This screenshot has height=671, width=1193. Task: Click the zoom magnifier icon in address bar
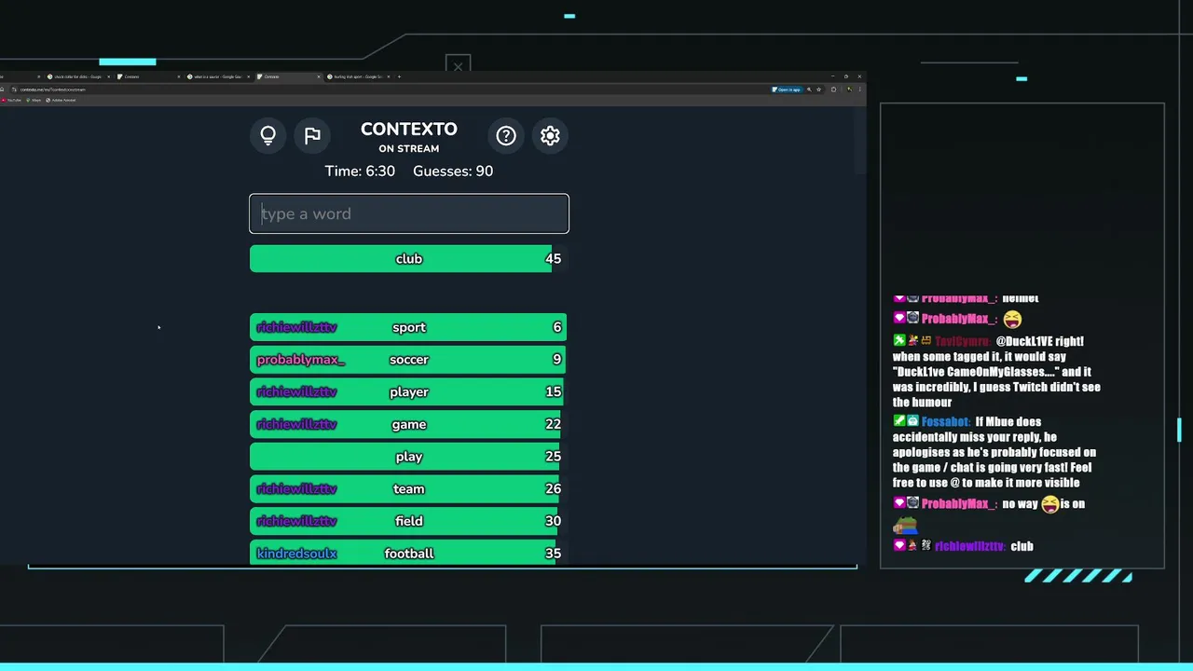pos(809,89)
